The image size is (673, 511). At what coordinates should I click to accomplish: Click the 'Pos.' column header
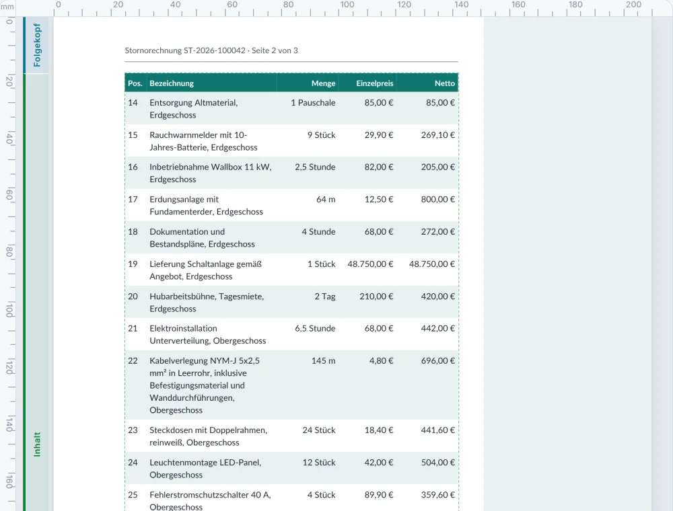coord(135,83)
